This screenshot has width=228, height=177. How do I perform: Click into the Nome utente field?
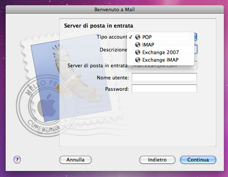pos(164,77)
